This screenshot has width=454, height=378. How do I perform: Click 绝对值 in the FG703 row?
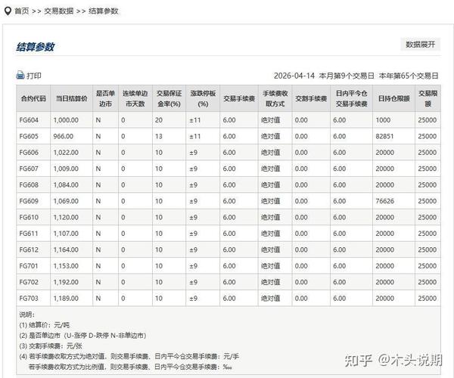click(x=270, y=298)
